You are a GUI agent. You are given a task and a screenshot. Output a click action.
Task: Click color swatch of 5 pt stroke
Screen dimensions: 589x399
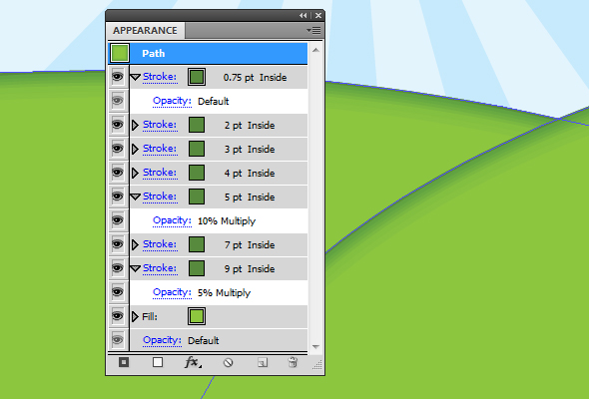click(x=197, y=197)
